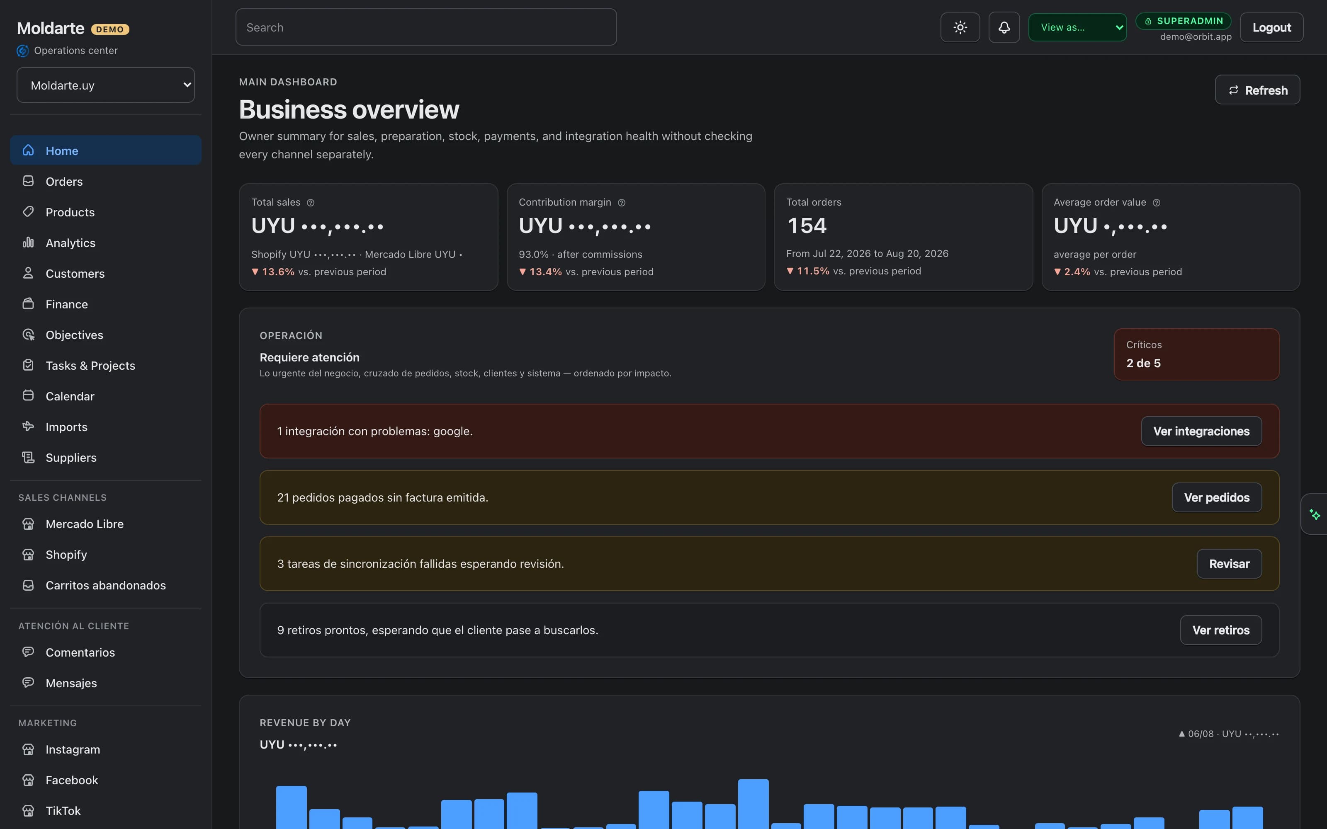Image resolution: width=1327 pixels, height=829 pixels.
Task: Open the Orders section
Action: tap(106, 181)
